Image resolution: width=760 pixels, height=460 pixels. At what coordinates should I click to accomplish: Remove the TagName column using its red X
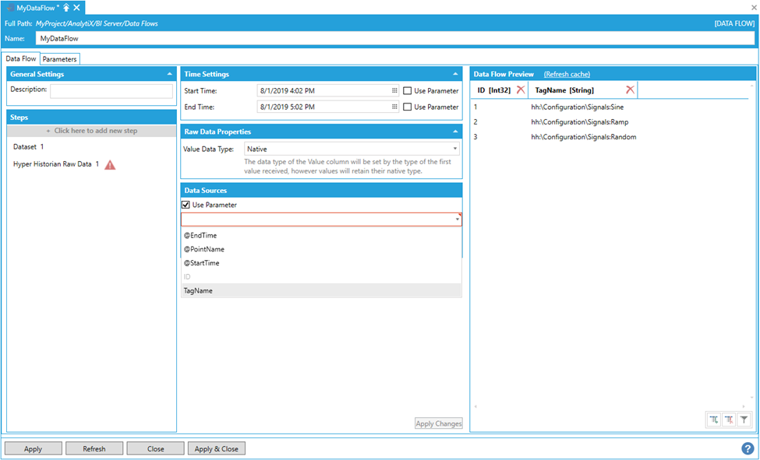coord(630,90)
